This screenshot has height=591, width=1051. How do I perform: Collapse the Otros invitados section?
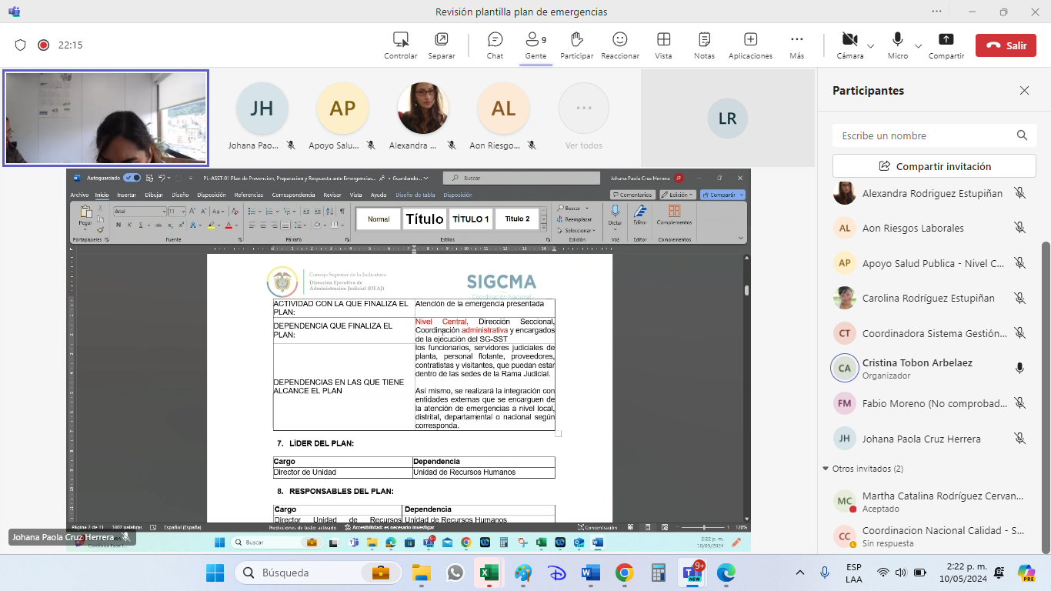coord(826,469)
